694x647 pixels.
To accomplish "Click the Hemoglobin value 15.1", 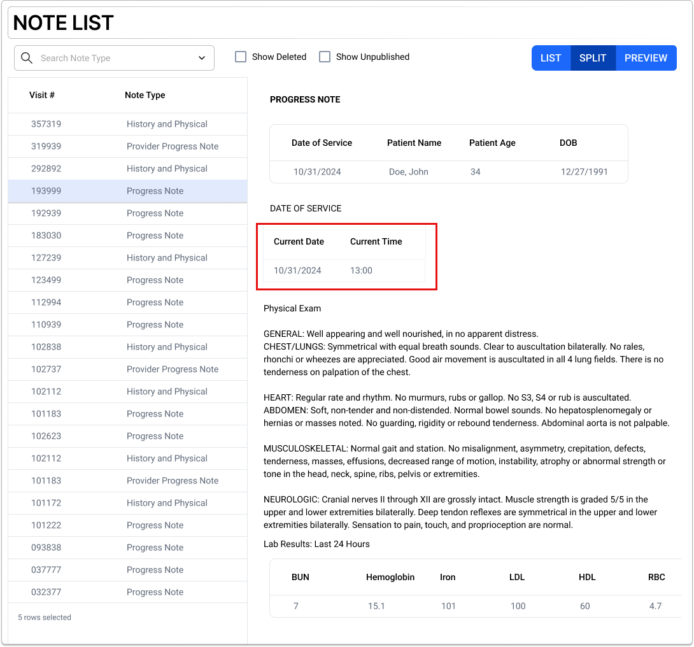I will click(376, 606).
